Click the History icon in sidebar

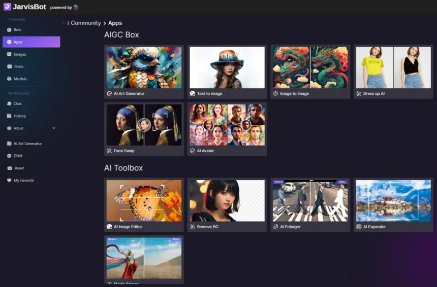click(x=9, y=116)
